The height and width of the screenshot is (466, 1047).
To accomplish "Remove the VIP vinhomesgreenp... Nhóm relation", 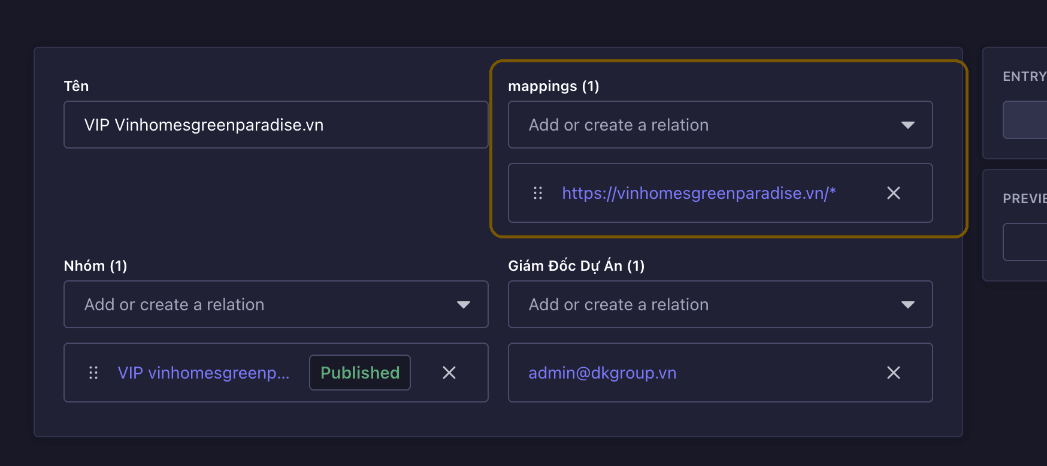I will tap(449, 373).
